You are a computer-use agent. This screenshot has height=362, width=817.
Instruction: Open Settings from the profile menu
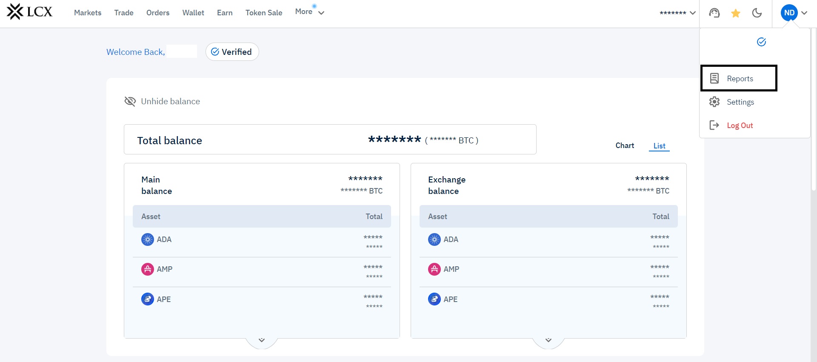tap(740, 102)
